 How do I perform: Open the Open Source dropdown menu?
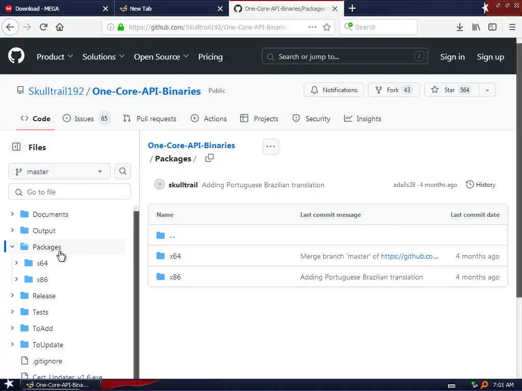[x=162, y=57]
